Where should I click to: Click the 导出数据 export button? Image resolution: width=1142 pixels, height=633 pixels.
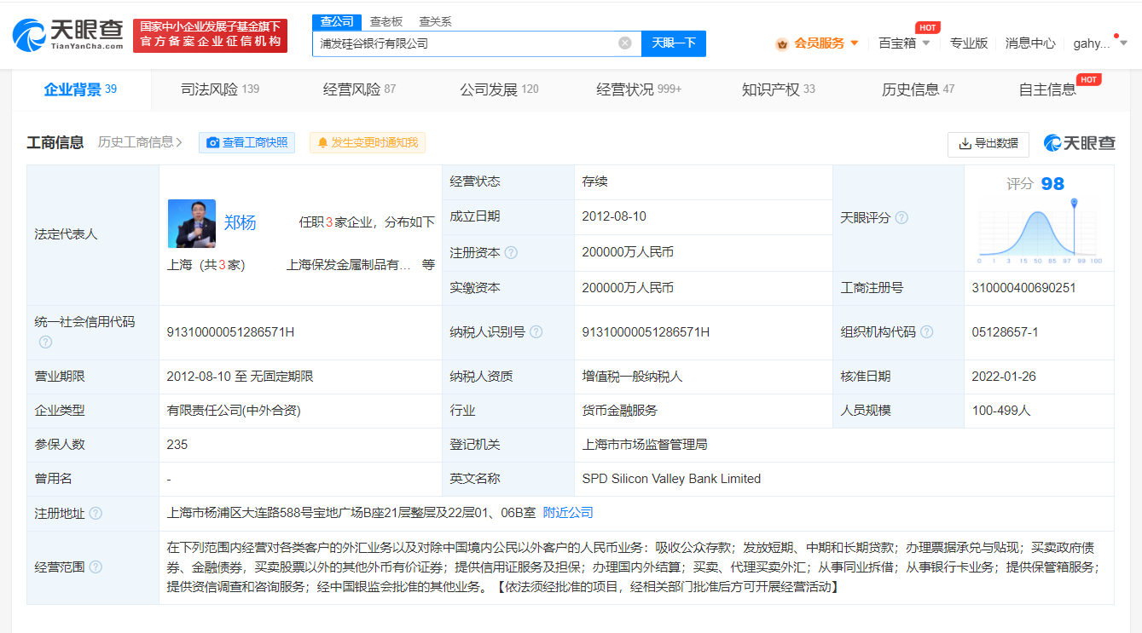(988, 144)
